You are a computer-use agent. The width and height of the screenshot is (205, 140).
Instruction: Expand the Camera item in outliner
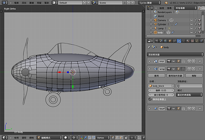151,20
